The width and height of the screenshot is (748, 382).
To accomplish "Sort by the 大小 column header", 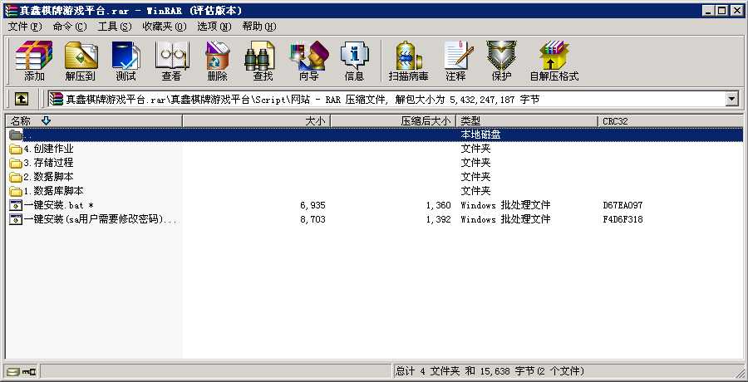I will click(x=257, y=121).
